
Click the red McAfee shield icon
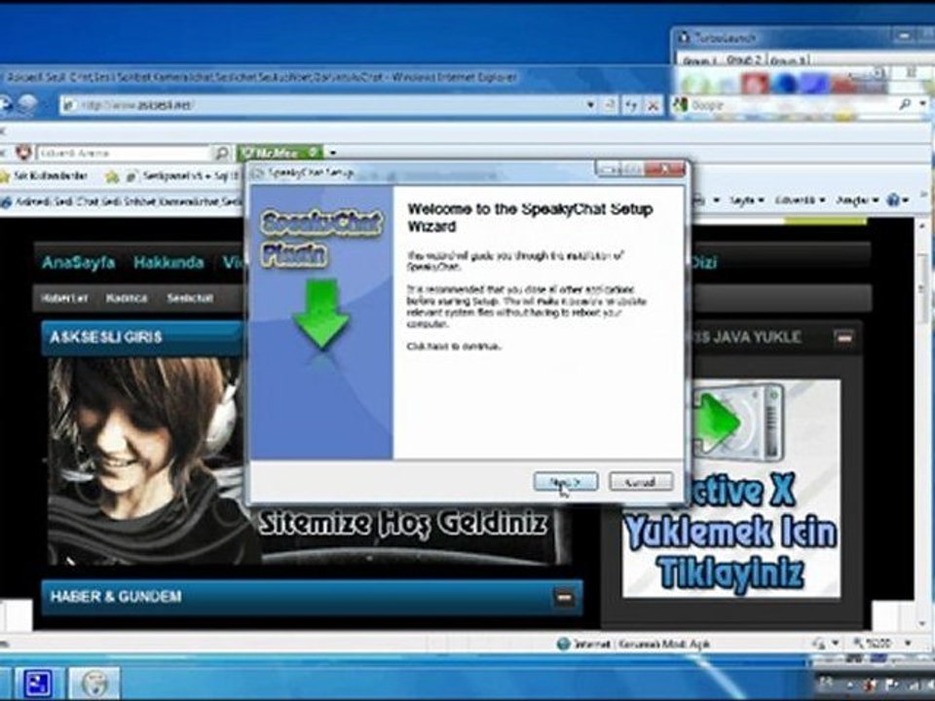point(23,153)
